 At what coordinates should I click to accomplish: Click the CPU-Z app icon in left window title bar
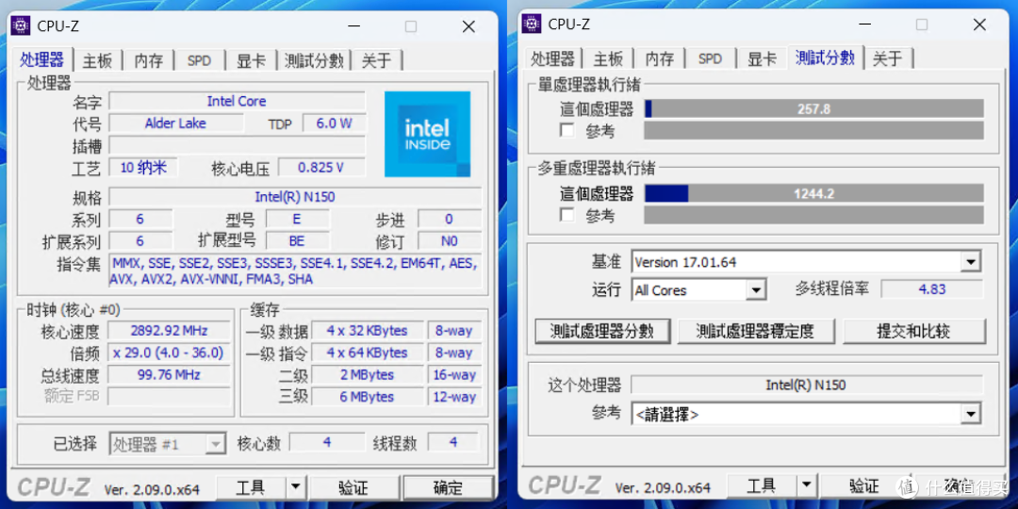(21, 26)
